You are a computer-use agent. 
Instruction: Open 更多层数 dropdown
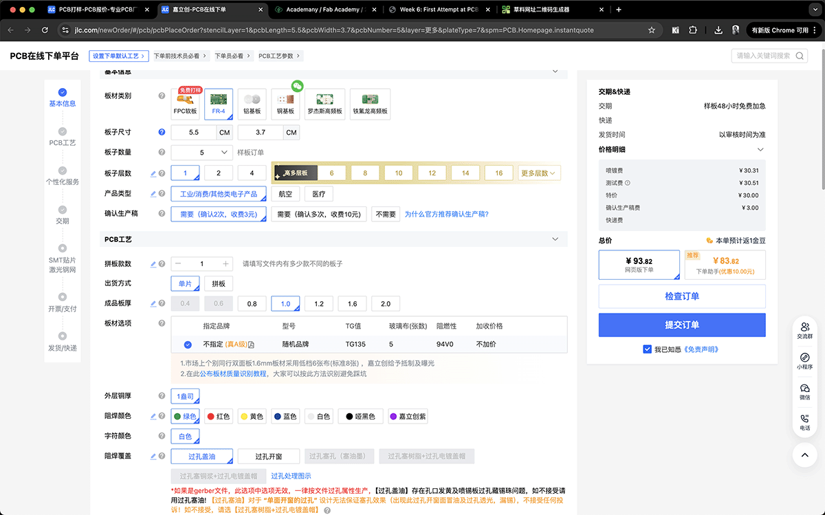tap(539, 173)
